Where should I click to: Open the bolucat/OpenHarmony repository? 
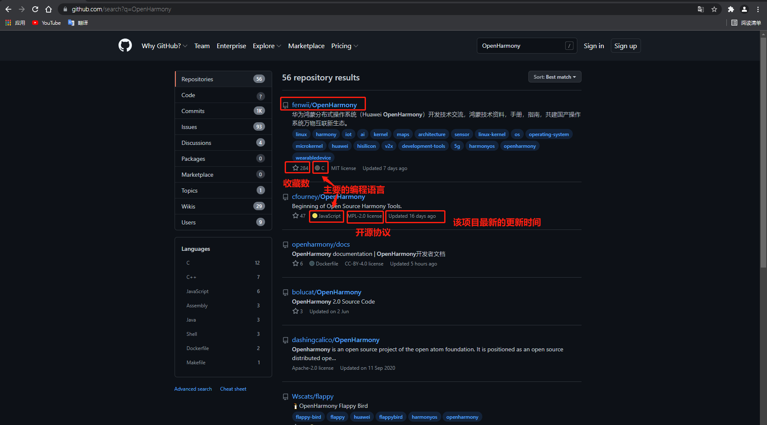pos(327,292)
